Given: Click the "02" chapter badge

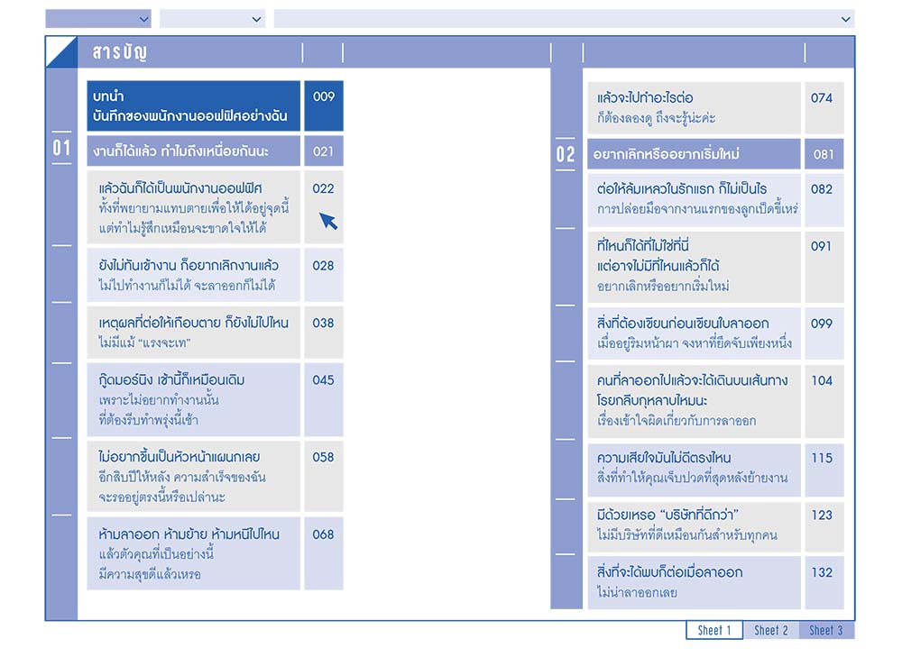Looking at the screenshot, I should click(x=565, y=155).
